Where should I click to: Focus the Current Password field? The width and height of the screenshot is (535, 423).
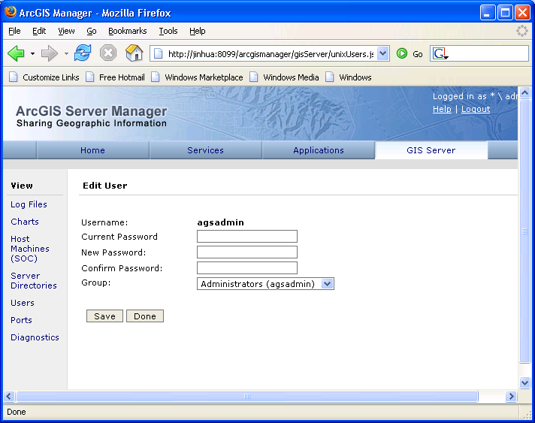[x=247, y=237]
